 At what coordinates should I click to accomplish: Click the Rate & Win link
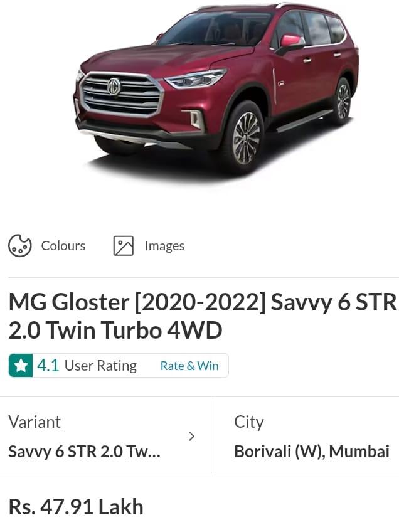pyautogui.click(x=189, y=366)
